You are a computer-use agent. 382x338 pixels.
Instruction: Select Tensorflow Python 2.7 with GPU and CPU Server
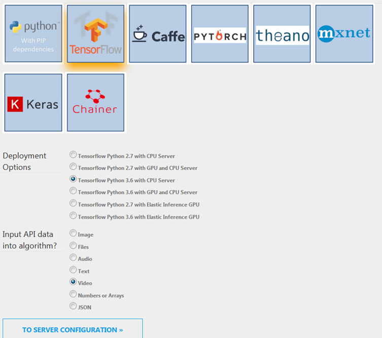(73, 166)
